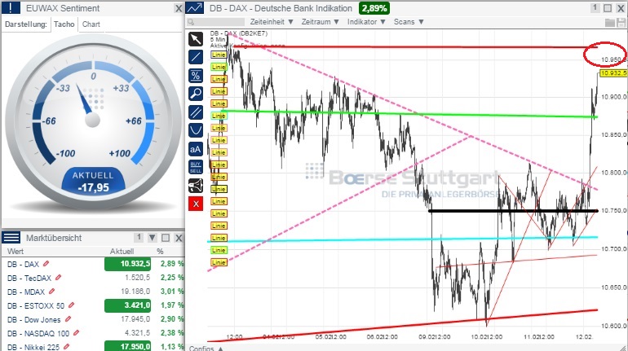
Task: Select the arrow pointer tool
Action: point(196,39)
